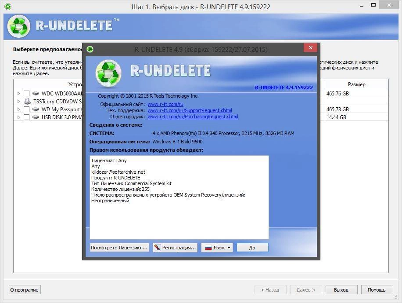This screenshot has height=303, width=402.
Task: Click the Copyright 2001-2015 R-Tools text
Action: click(148, 96)
